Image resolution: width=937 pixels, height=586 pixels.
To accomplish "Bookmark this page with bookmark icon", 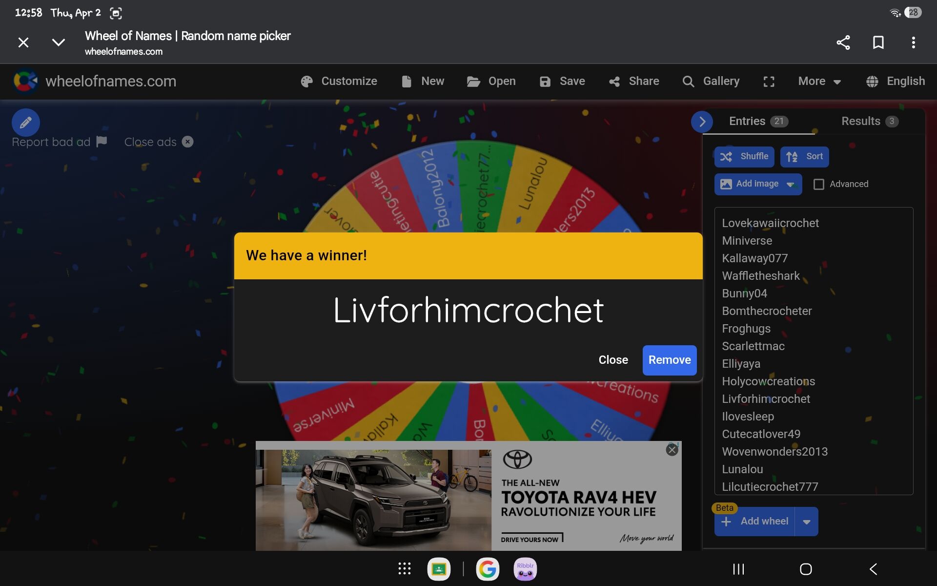I will tap(878, 42).
